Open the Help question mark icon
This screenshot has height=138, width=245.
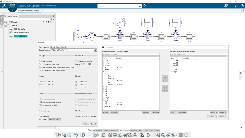pos(242,6)
